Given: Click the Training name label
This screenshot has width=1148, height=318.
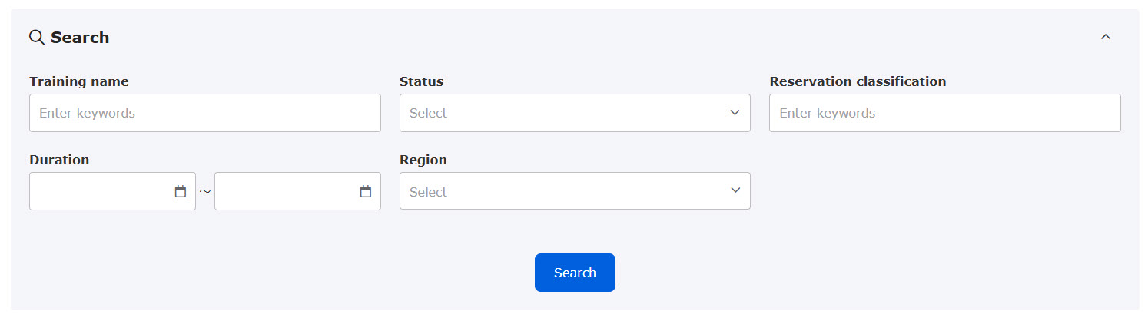Looking at the screenshot, I should 79,81.
